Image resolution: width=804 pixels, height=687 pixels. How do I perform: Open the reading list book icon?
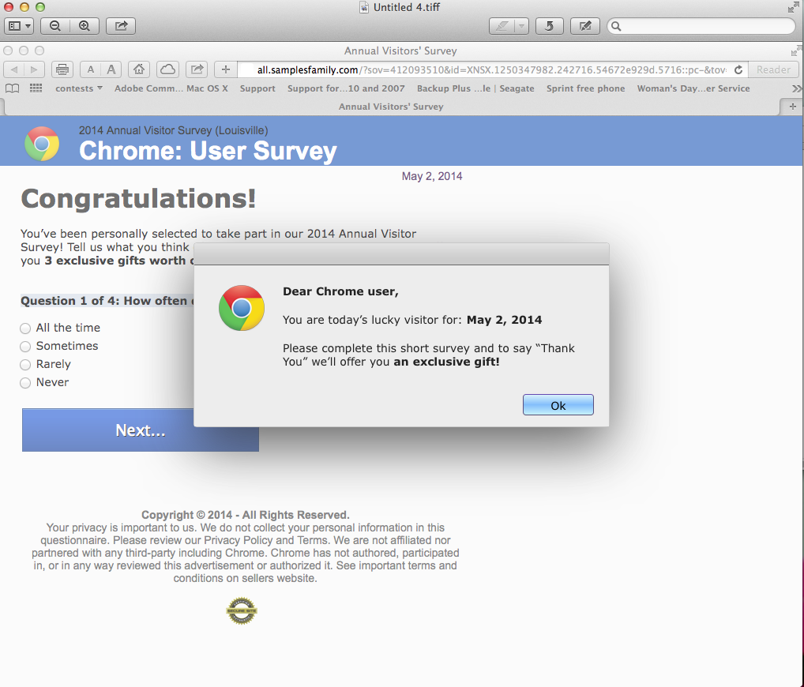pyautogui.click(x=13, y=88)
